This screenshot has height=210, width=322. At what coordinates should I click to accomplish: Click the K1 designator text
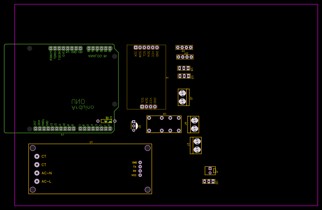pyautogui.click(x=165, y=114)
